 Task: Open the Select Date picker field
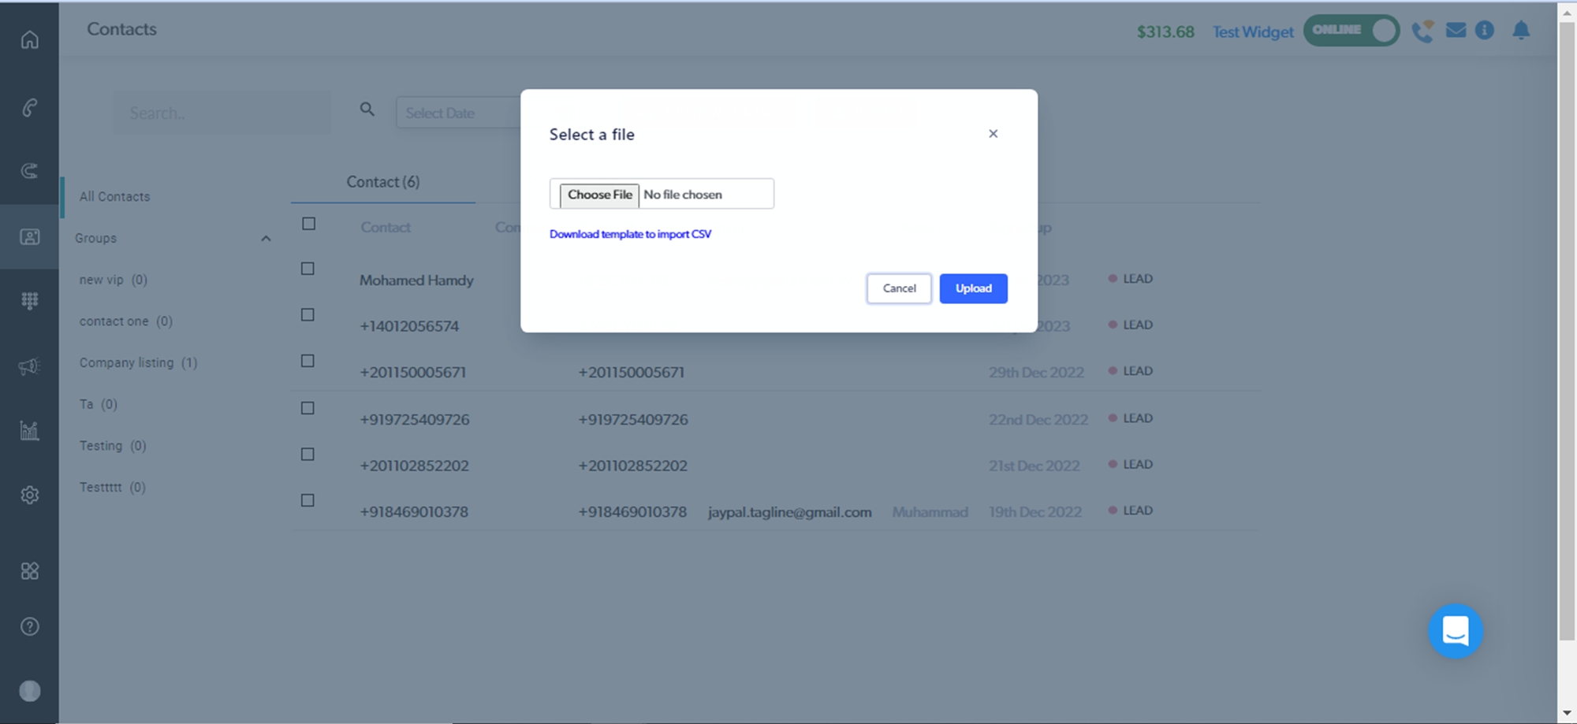point(457,113)
